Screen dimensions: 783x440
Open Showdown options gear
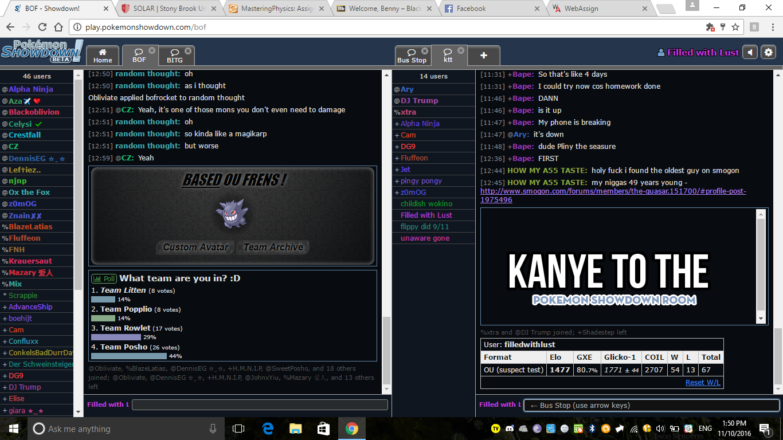point(769,52)
